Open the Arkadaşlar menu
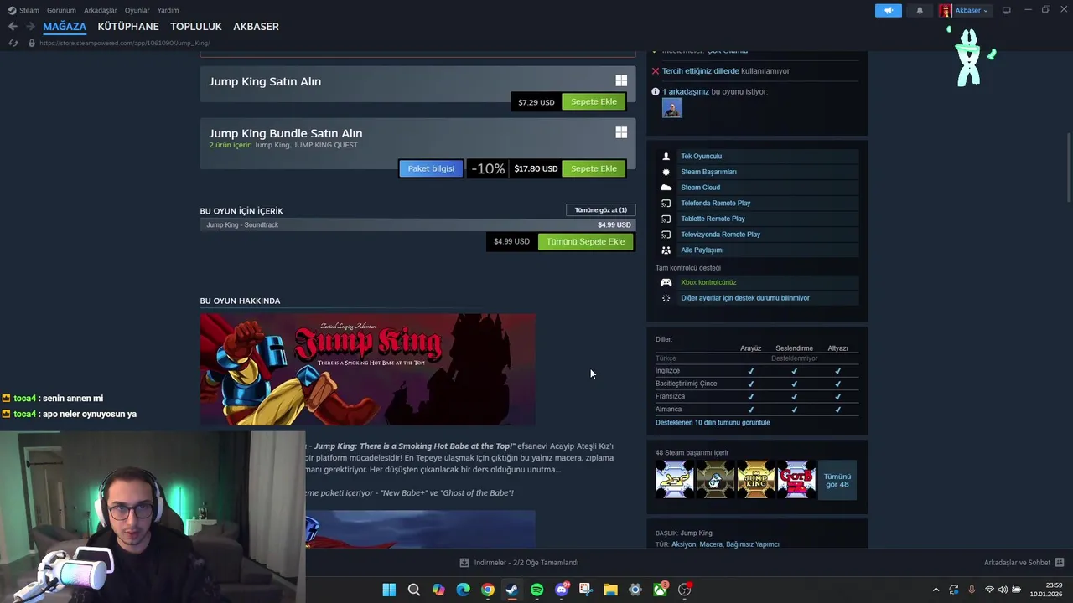1073x603 pixels. click(x=101, y=10)
